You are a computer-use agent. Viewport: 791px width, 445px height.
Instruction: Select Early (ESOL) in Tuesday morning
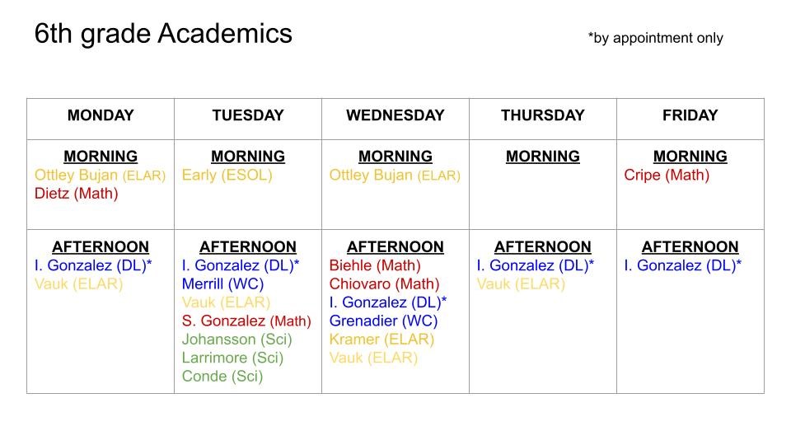(x=227, y=176)
